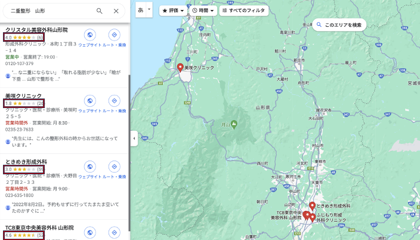Screen dimensions: 420x240
Task: Open すべてのフィルタ all filters
Action: (x=244, y=11)
